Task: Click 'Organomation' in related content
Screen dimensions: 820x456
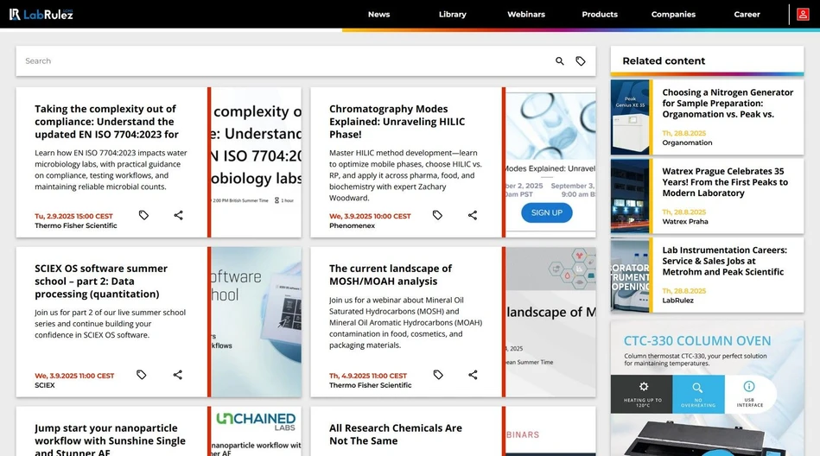Action: click(687, 142)
